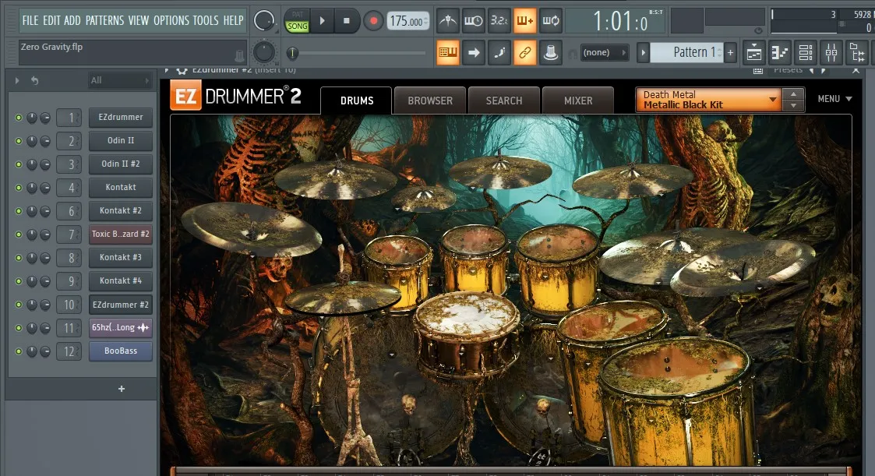Open the browser view icon

[x=856, y=53]
